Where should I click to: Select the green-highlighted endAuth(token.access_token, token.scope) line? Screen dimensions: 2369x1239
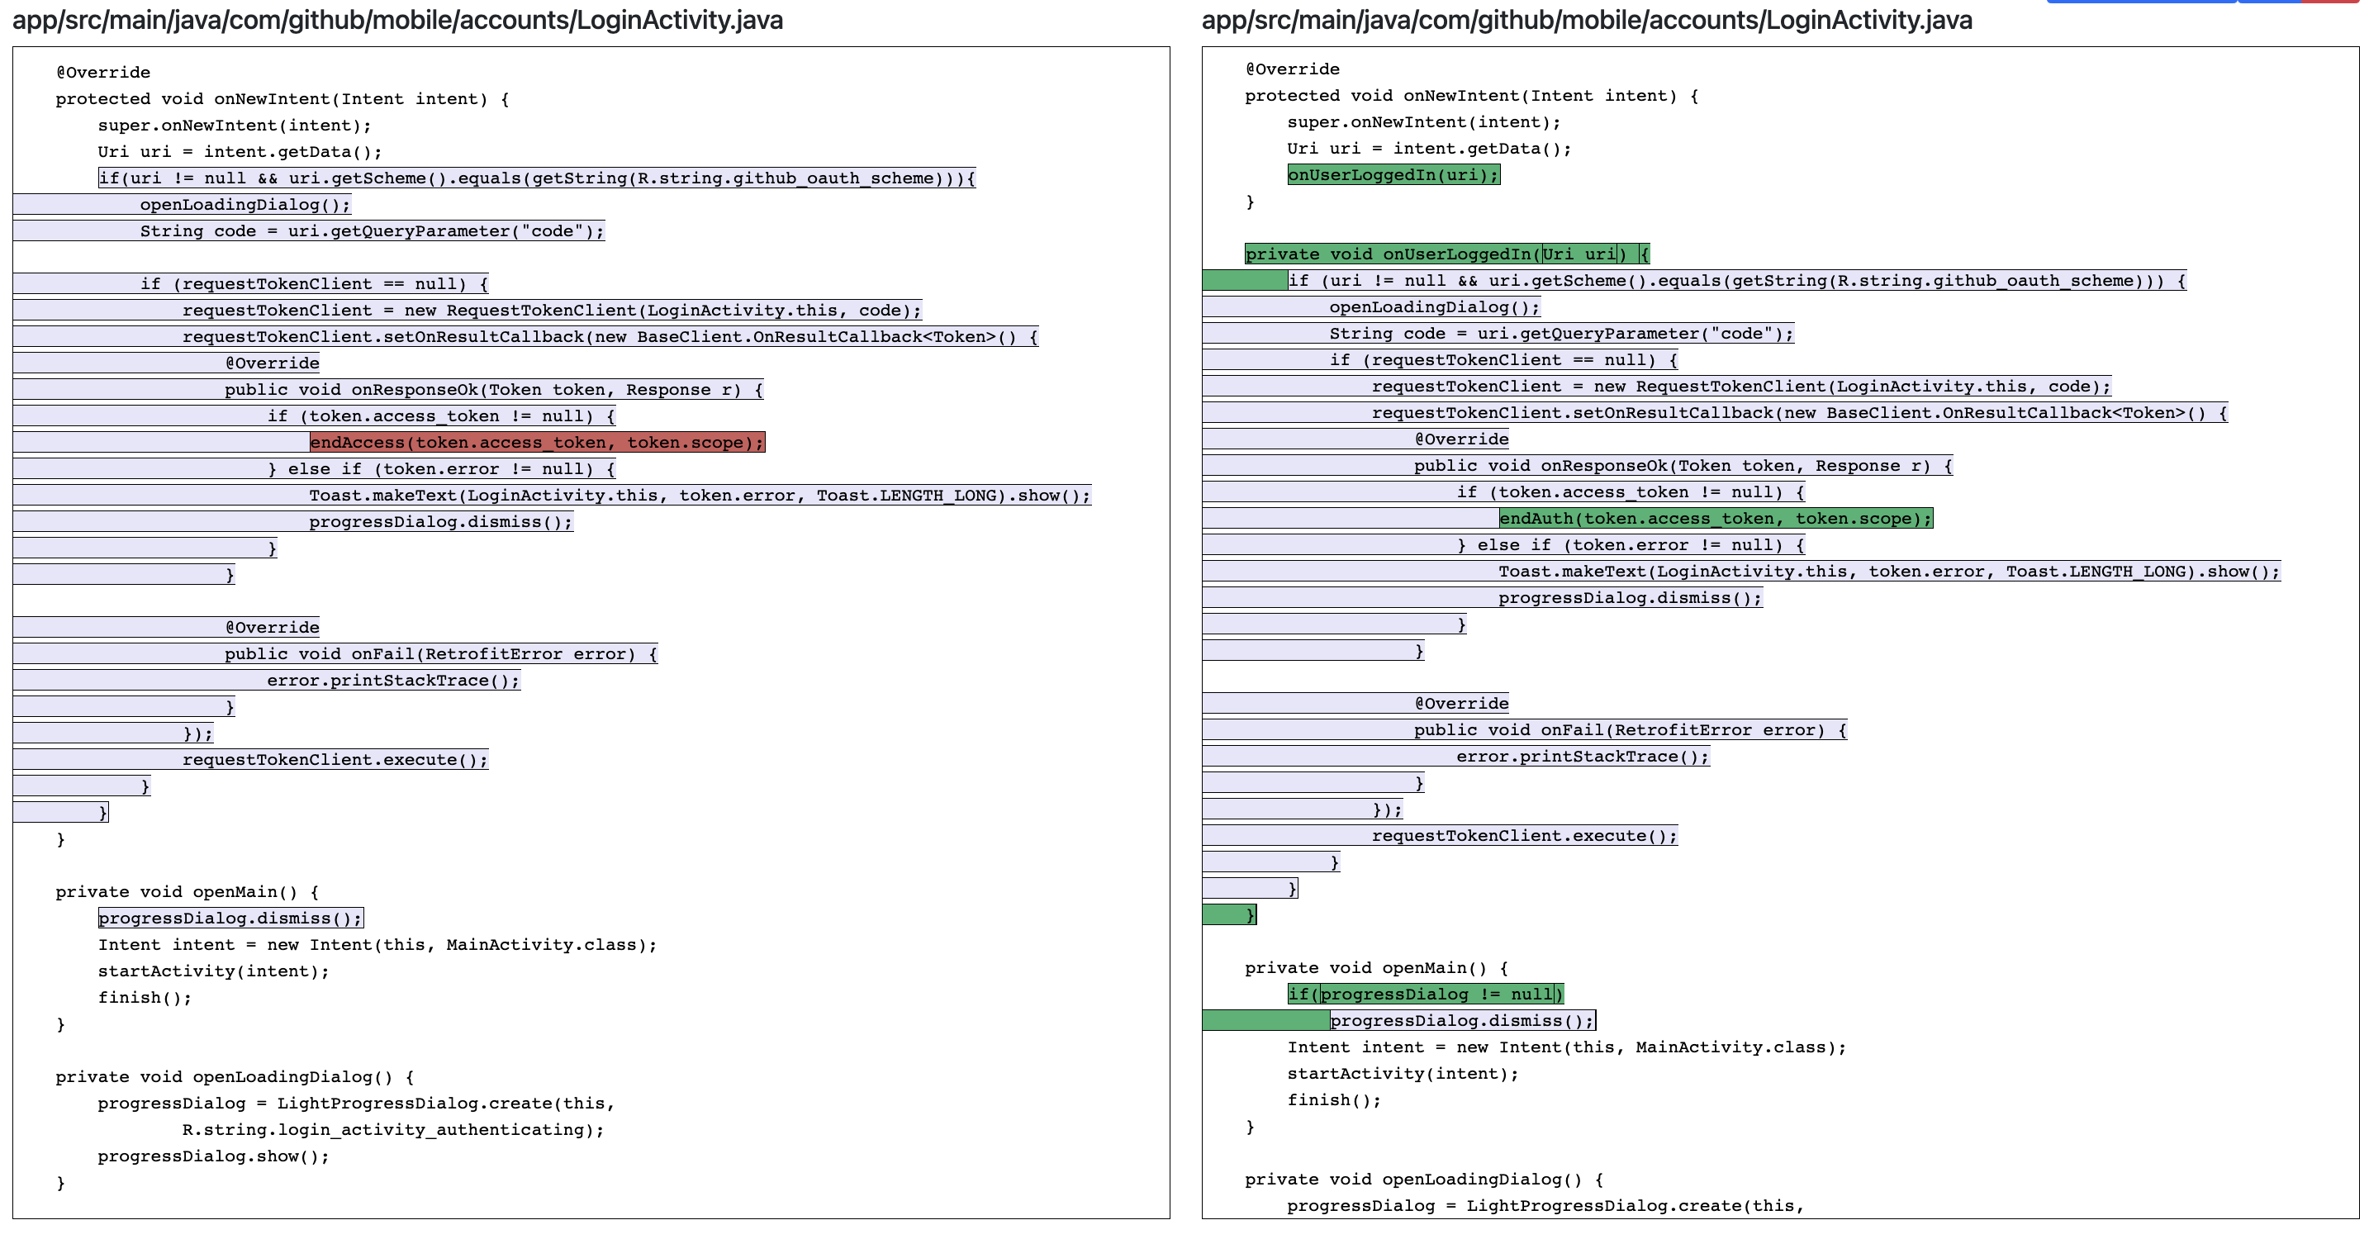pos(1716,519)
